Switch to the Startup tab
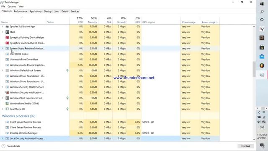The height and width of the screenshot is (151, 268). [x=47, y=11]
